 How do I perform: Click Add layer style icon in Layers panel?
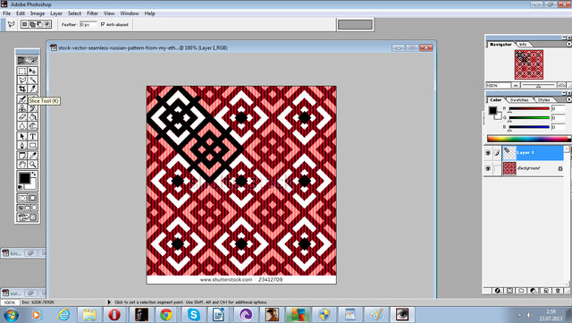pyautogui.click(x=498, y=291)
